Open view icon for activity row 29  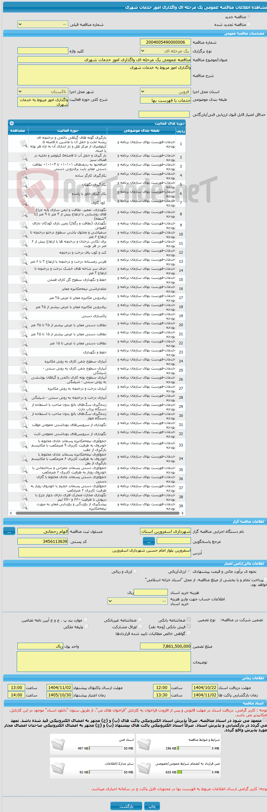pyautogui.click(x=23, y=407)
